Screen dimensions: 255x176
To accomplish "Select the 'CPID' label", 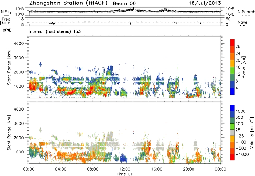I will (x=7, y=30).
